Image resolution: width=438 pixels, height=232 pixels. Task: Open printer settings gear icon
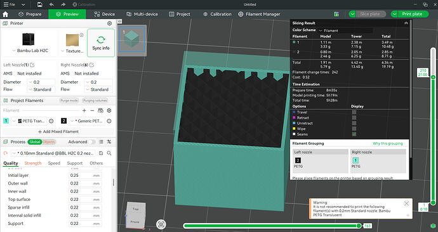pos(109,23)
